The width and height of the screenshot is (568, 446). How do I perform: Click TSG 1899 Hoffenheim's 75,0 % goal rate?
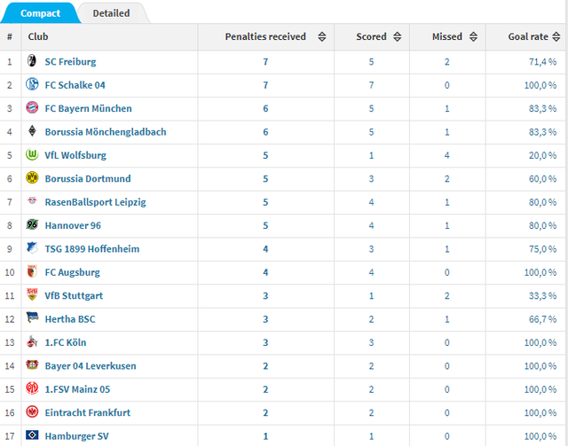click(542, 249)
